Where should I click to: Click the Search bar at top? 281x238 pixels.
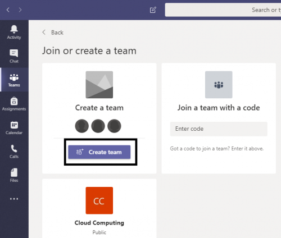[x=223, y=10]
